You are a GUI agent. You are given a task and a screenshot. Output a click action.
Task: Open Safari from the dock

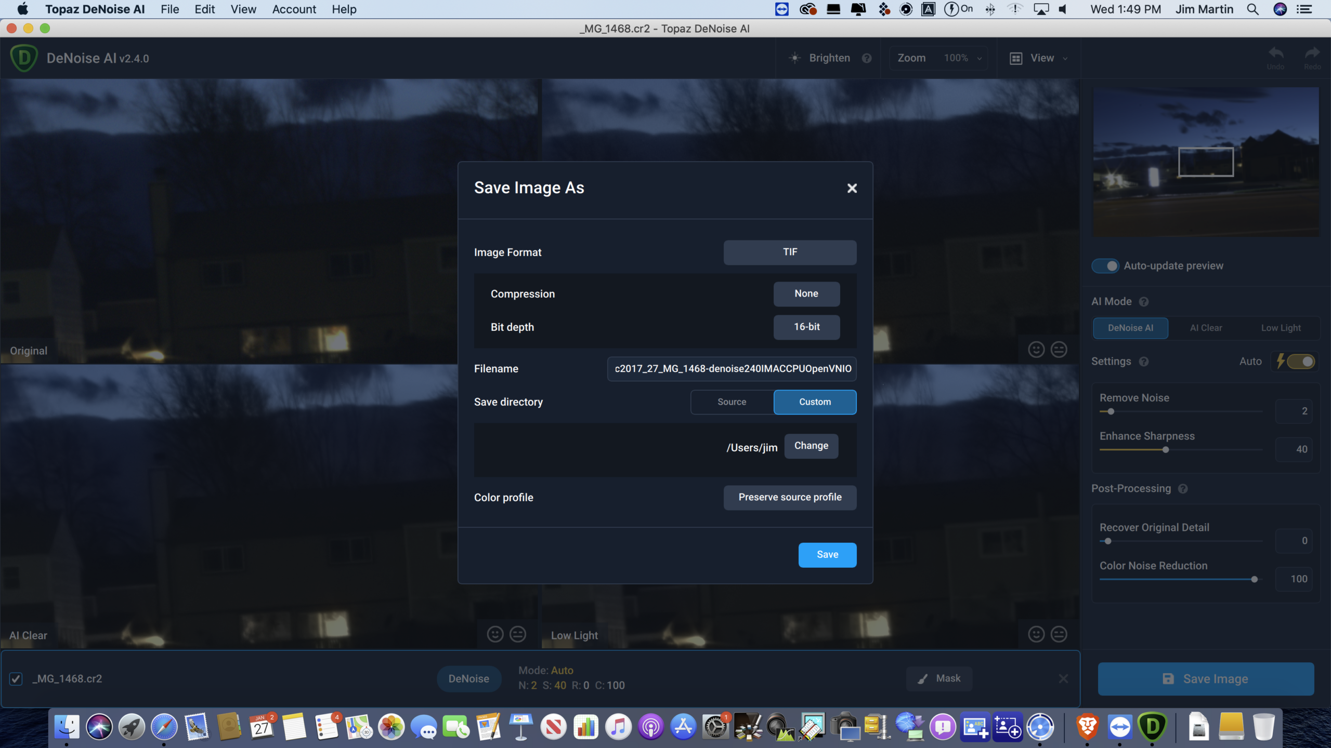pos(164,726)
